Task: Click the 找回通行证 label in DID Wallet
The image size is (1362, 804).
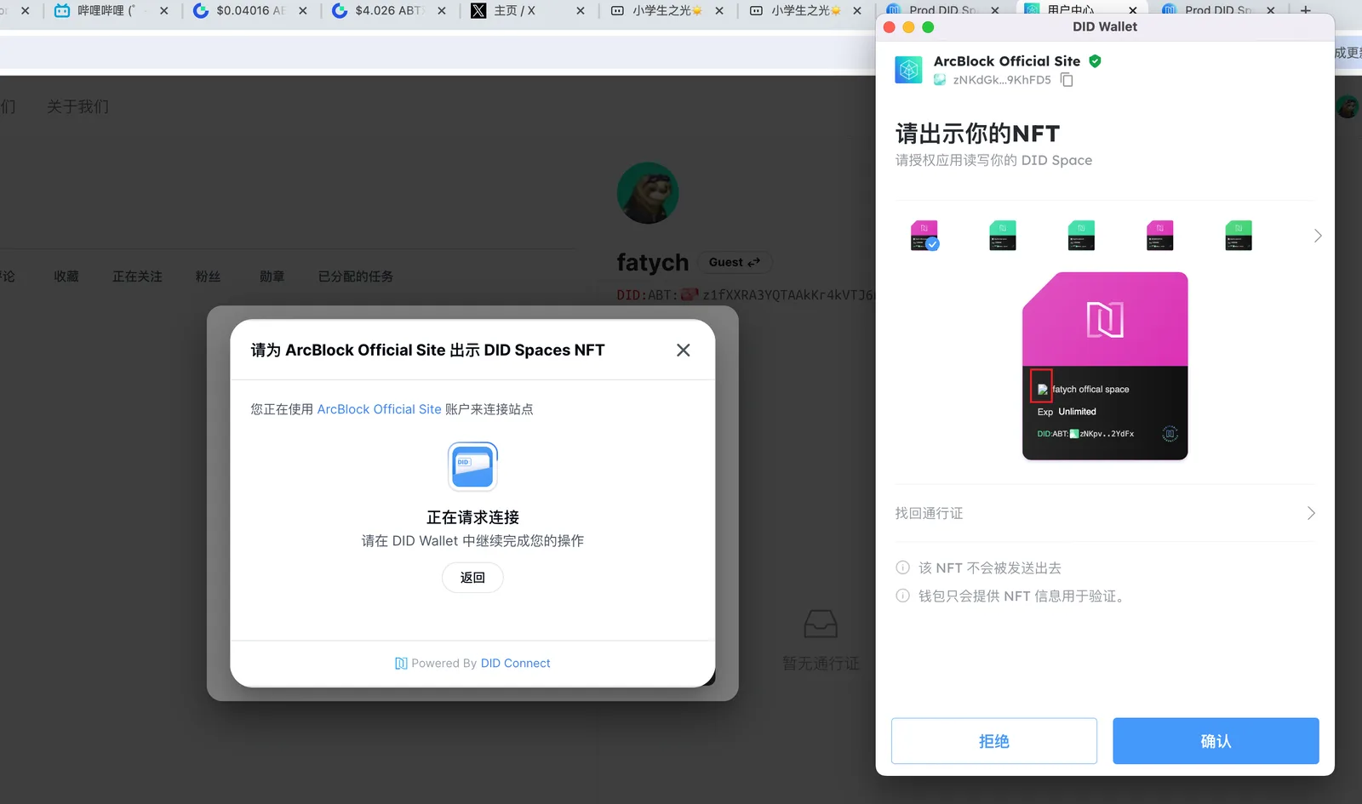Action: point(930,513)
